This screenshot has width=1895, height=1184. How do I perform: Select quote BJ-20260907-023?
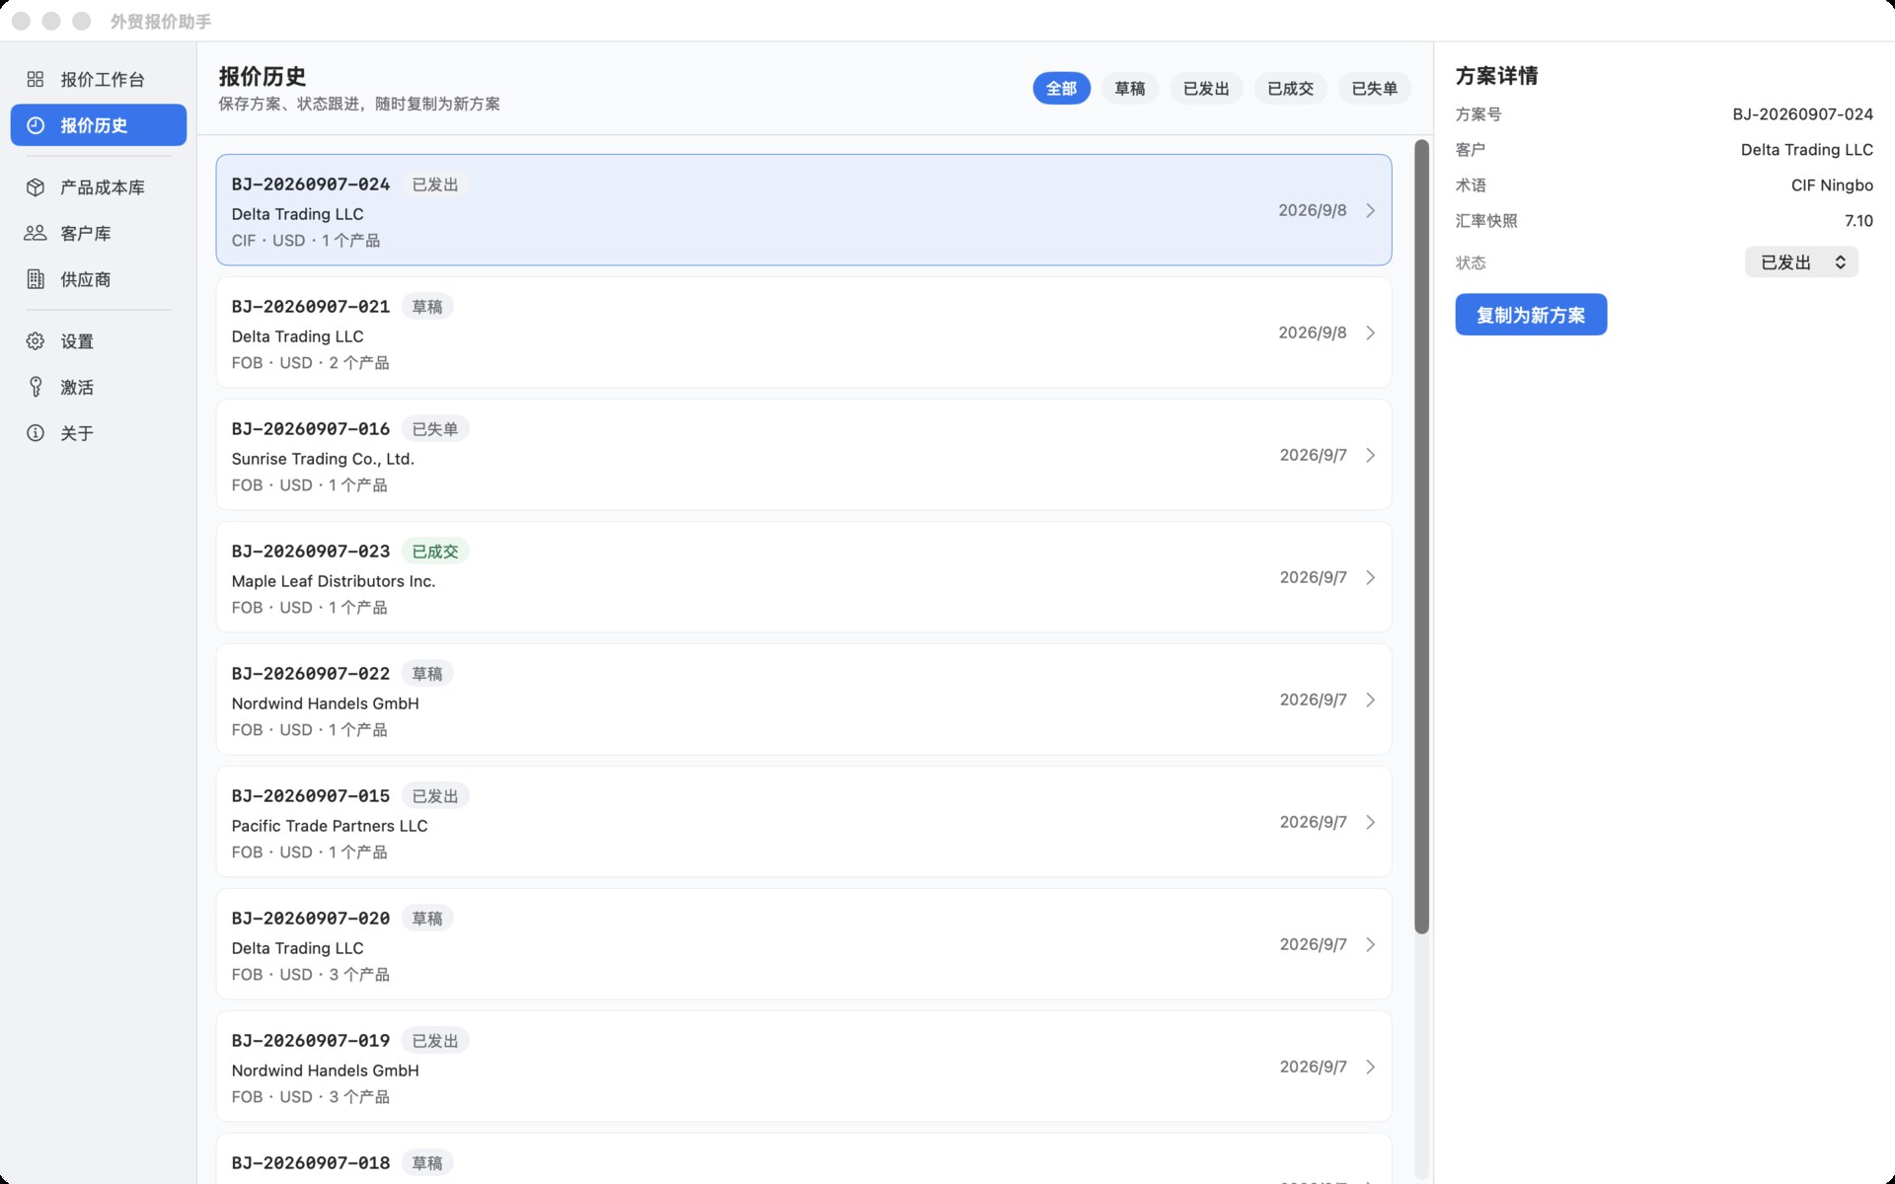point(803,577)
